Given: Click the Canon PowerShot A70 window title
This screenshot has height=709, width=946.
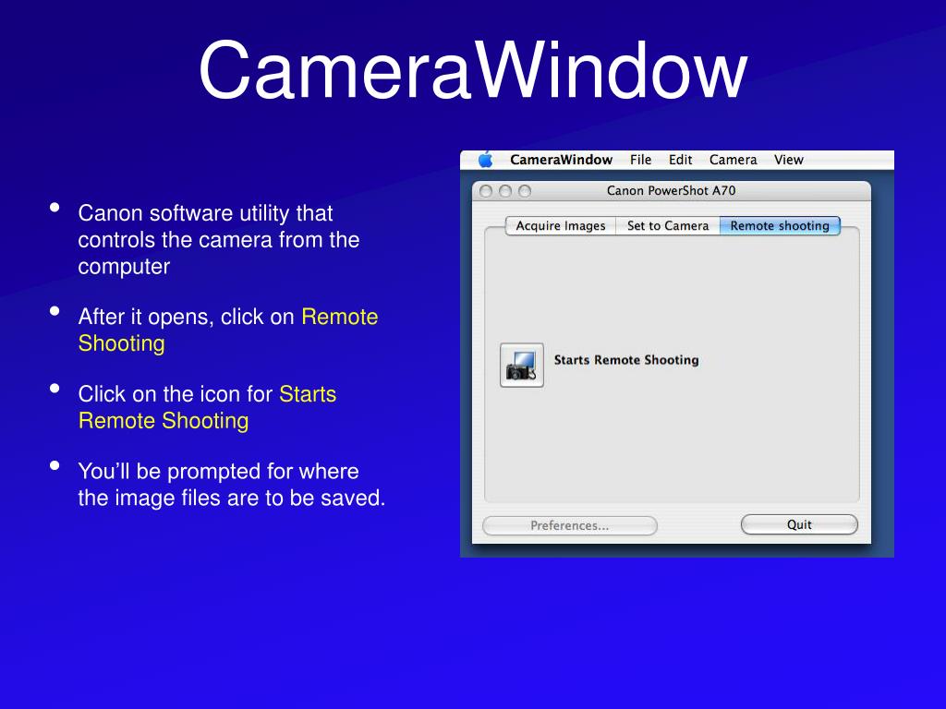Looking at the screenshot, I should click(x=671, y=190).
